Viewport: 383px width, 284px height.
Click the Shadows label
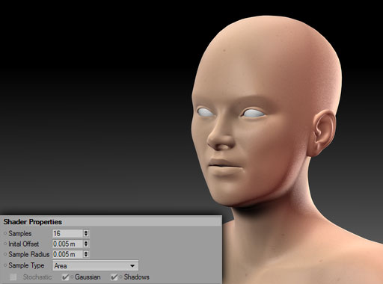[137, 277]
